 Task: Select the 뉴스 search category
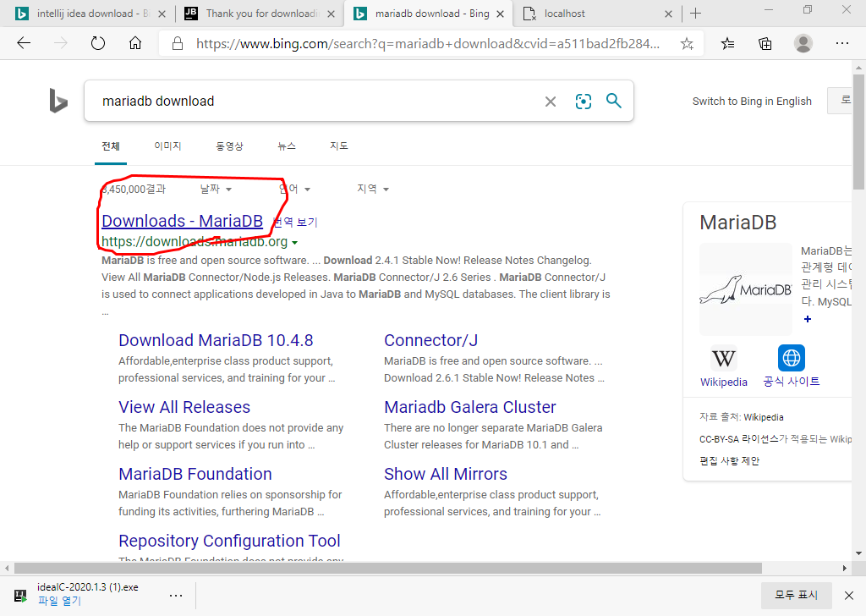click(x=286, y=146)
